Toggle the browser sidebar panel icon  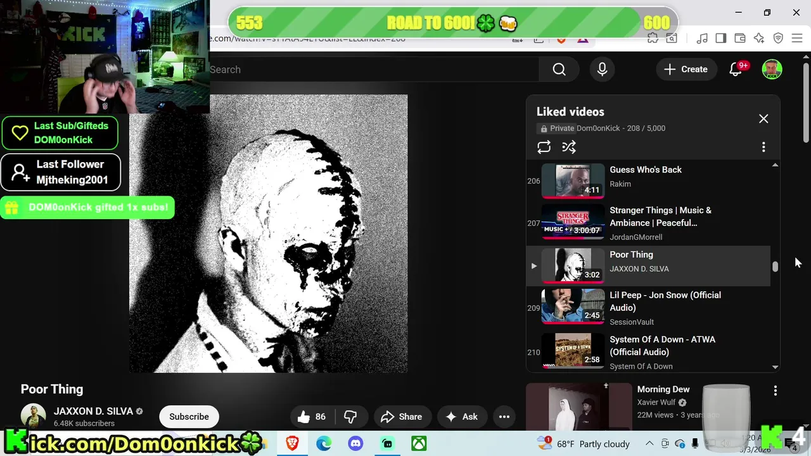point(720,39)
